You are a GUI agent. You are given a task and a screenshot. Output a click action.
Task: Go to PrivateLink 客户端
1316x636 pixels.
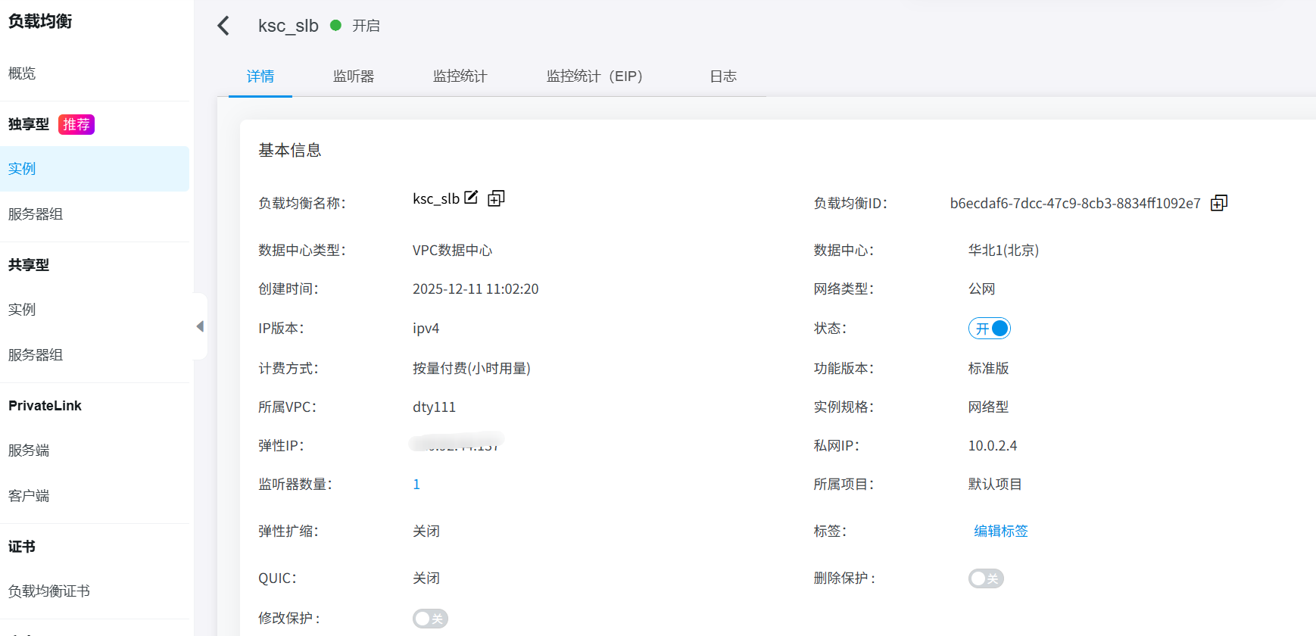point(29,496)
